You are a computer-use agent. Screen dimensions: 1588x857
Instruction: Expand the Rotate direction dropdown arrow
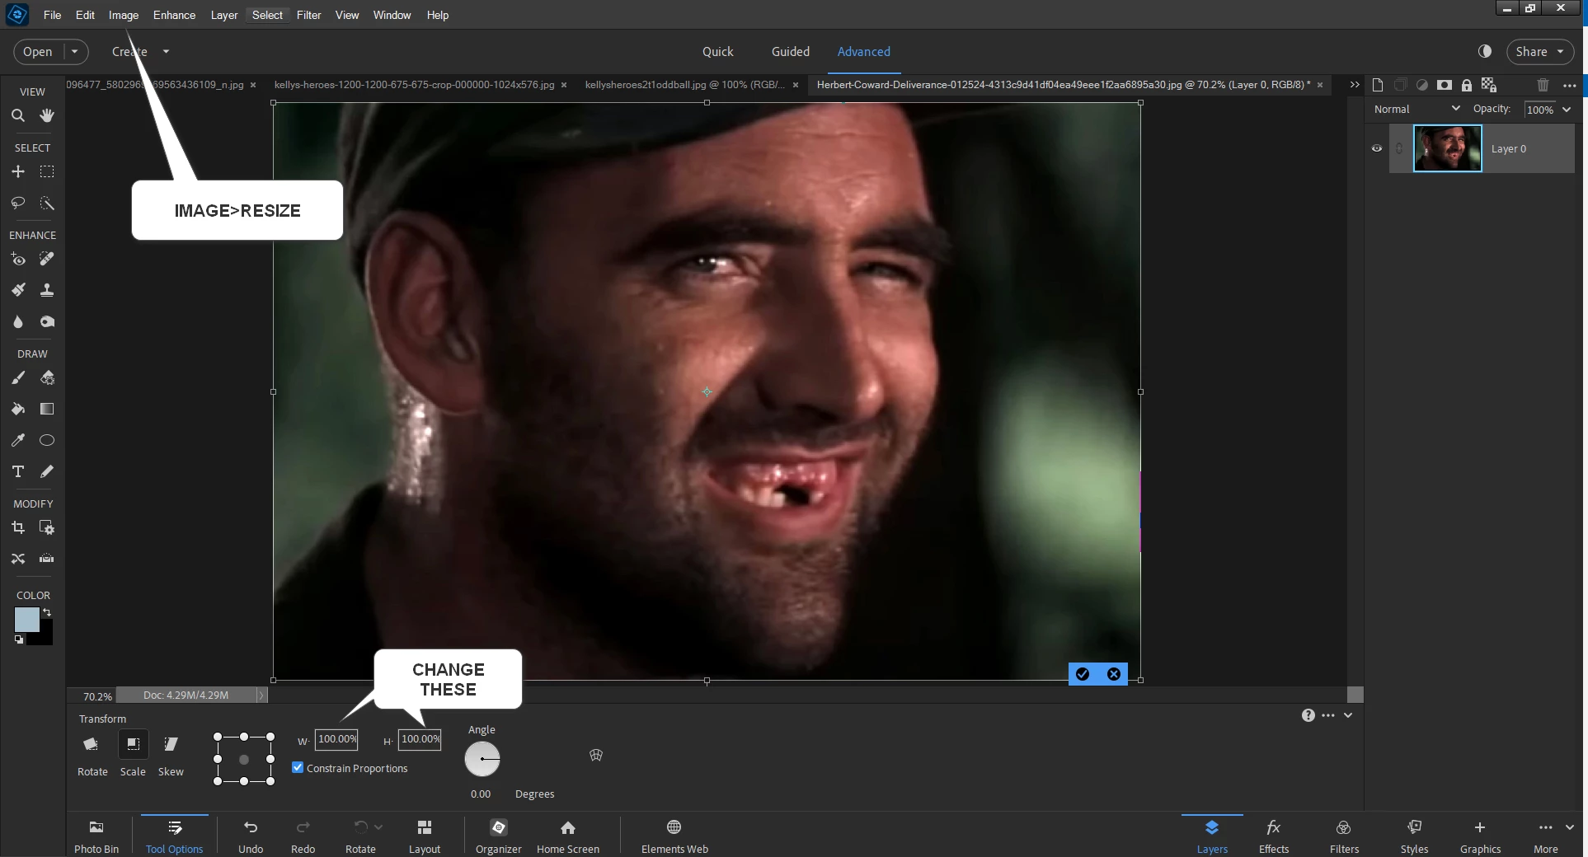[378, 827]
